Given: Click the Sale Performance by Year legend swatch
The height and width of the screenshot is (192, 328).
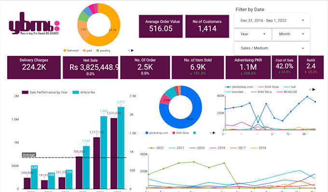Looking at the screenshot, I should click(25, 92).
